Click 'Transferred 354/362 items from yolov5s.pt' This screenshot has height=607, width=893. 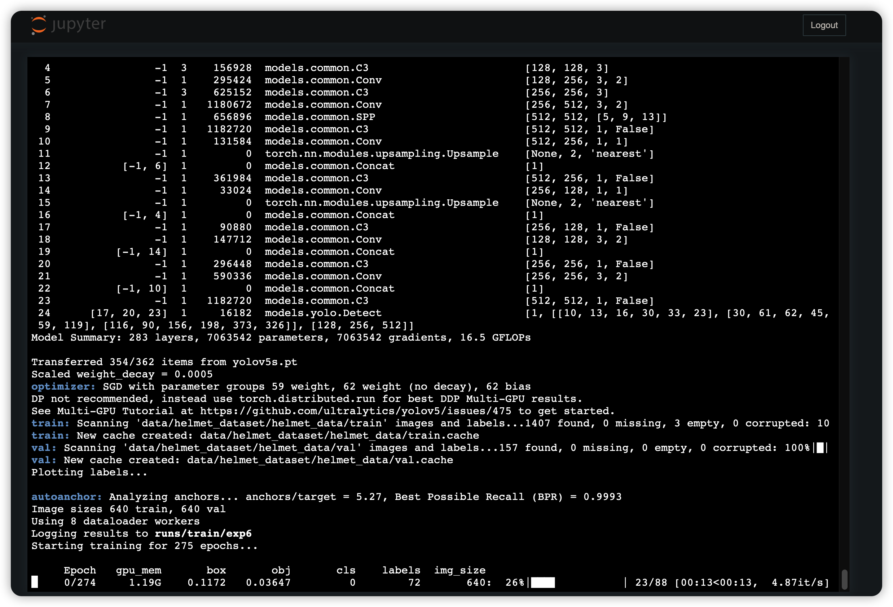tap(164, 362)
